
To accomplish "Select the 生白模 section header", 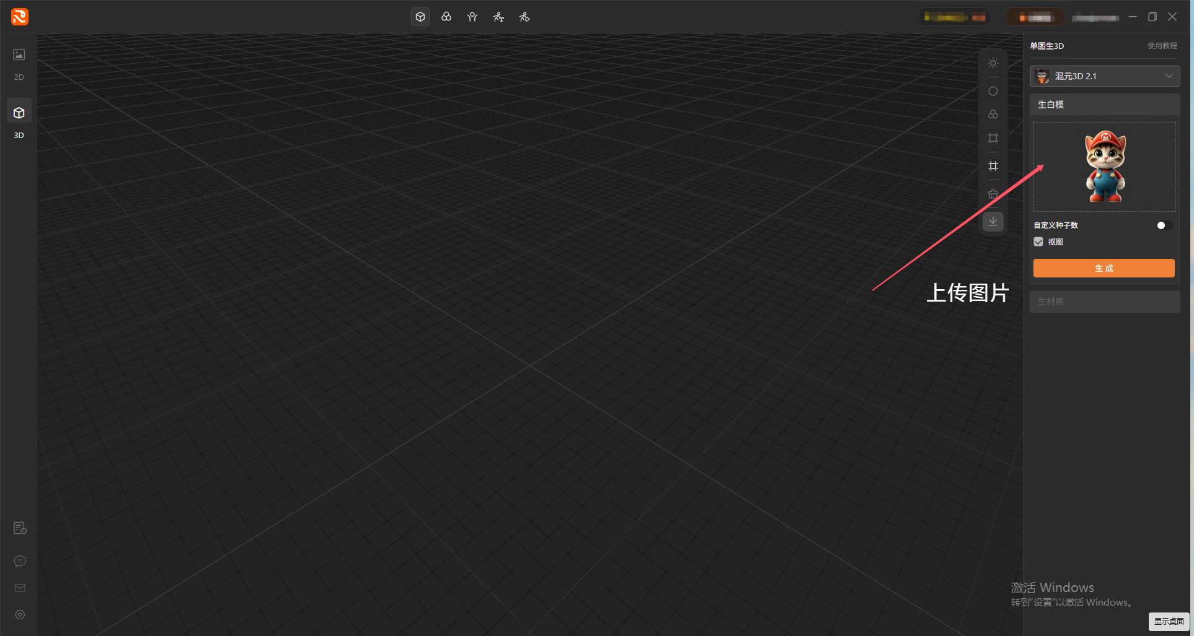I will (1105, 105).
